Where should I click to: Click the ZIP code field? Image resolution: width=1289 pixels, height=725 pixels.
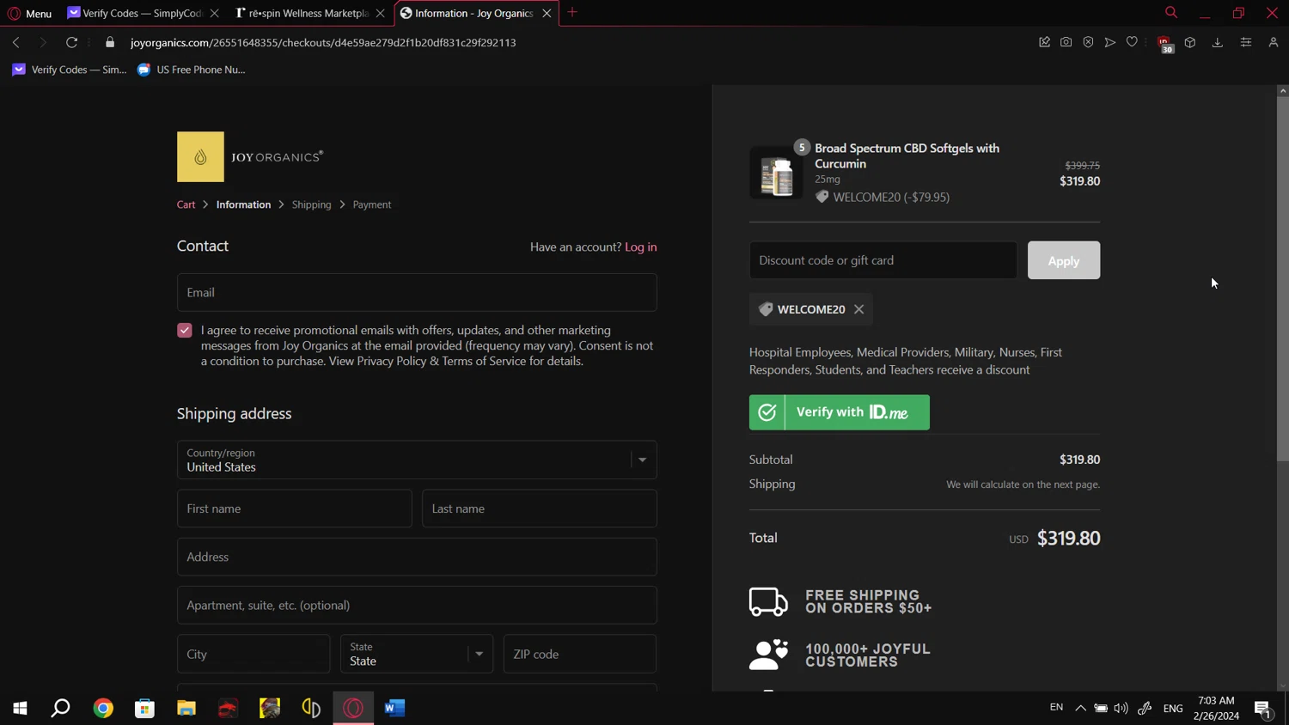click(x=580, y=654)
